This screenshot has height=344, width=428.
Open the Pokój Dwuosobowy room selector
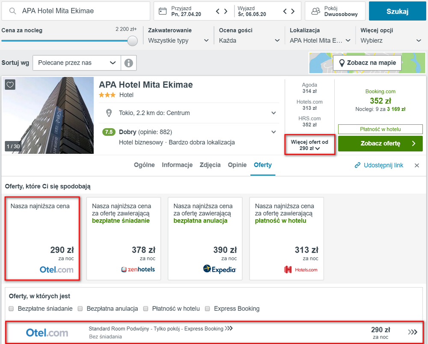coord(335,11)
